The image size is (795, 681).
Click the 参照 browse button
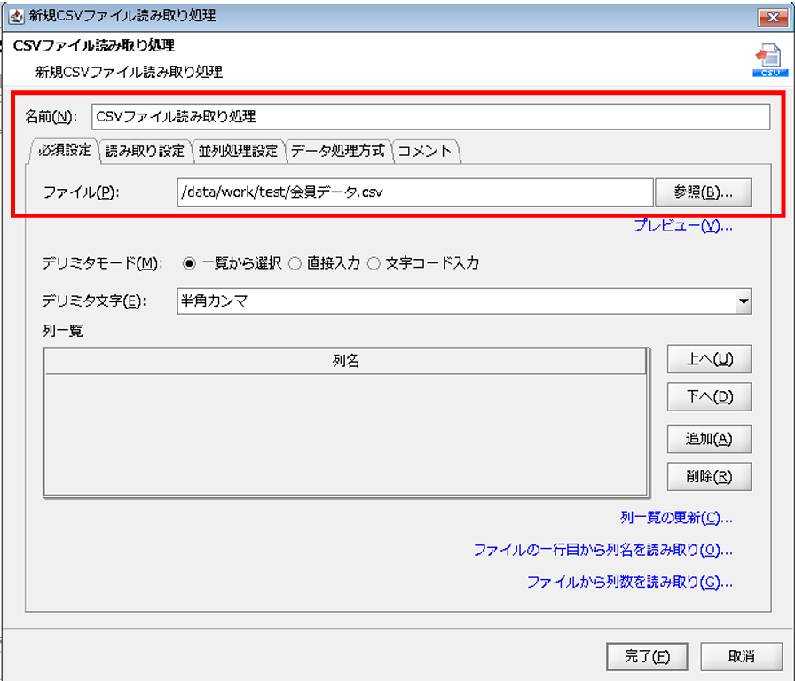(703, 192)
